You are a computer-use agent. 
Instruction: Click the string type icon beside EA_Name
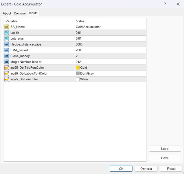(x=7, y=27)
